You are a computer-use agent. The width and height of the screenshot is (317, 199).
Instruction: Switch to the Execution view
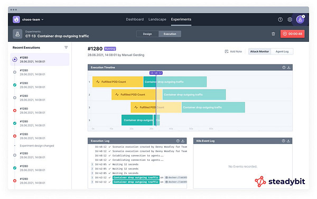coord(170,34)
